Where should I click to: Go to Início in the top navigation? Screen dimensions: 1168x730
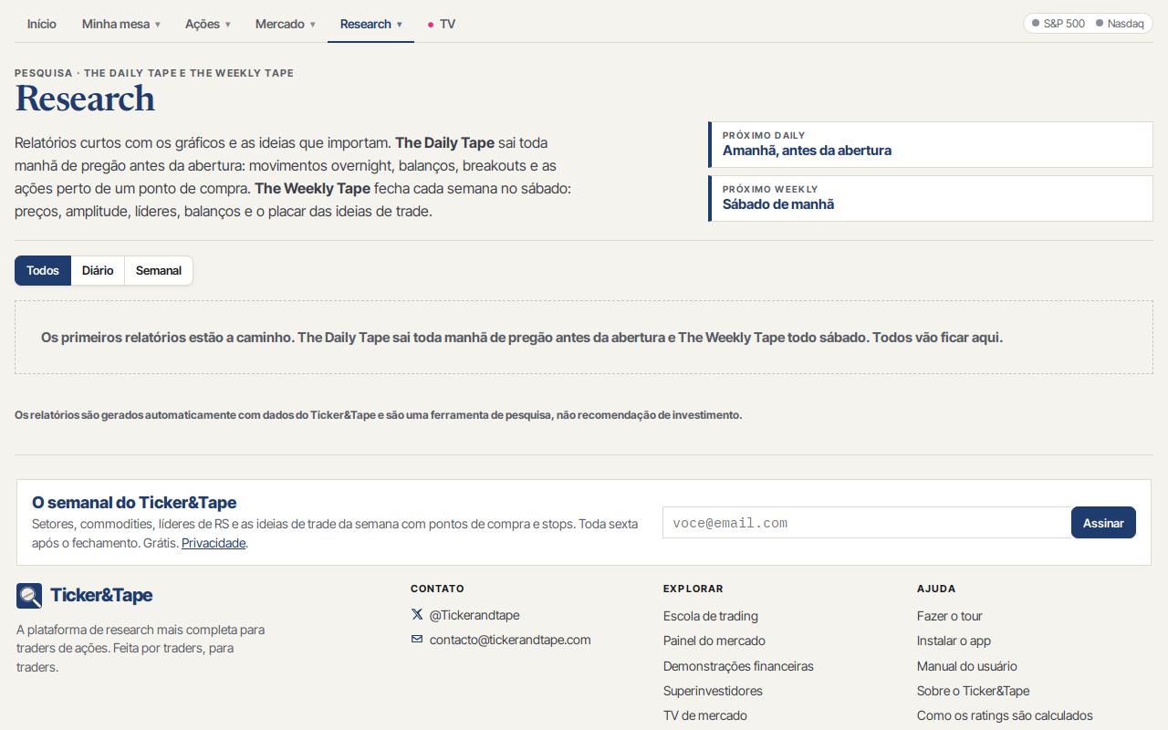tap(42, 24)
